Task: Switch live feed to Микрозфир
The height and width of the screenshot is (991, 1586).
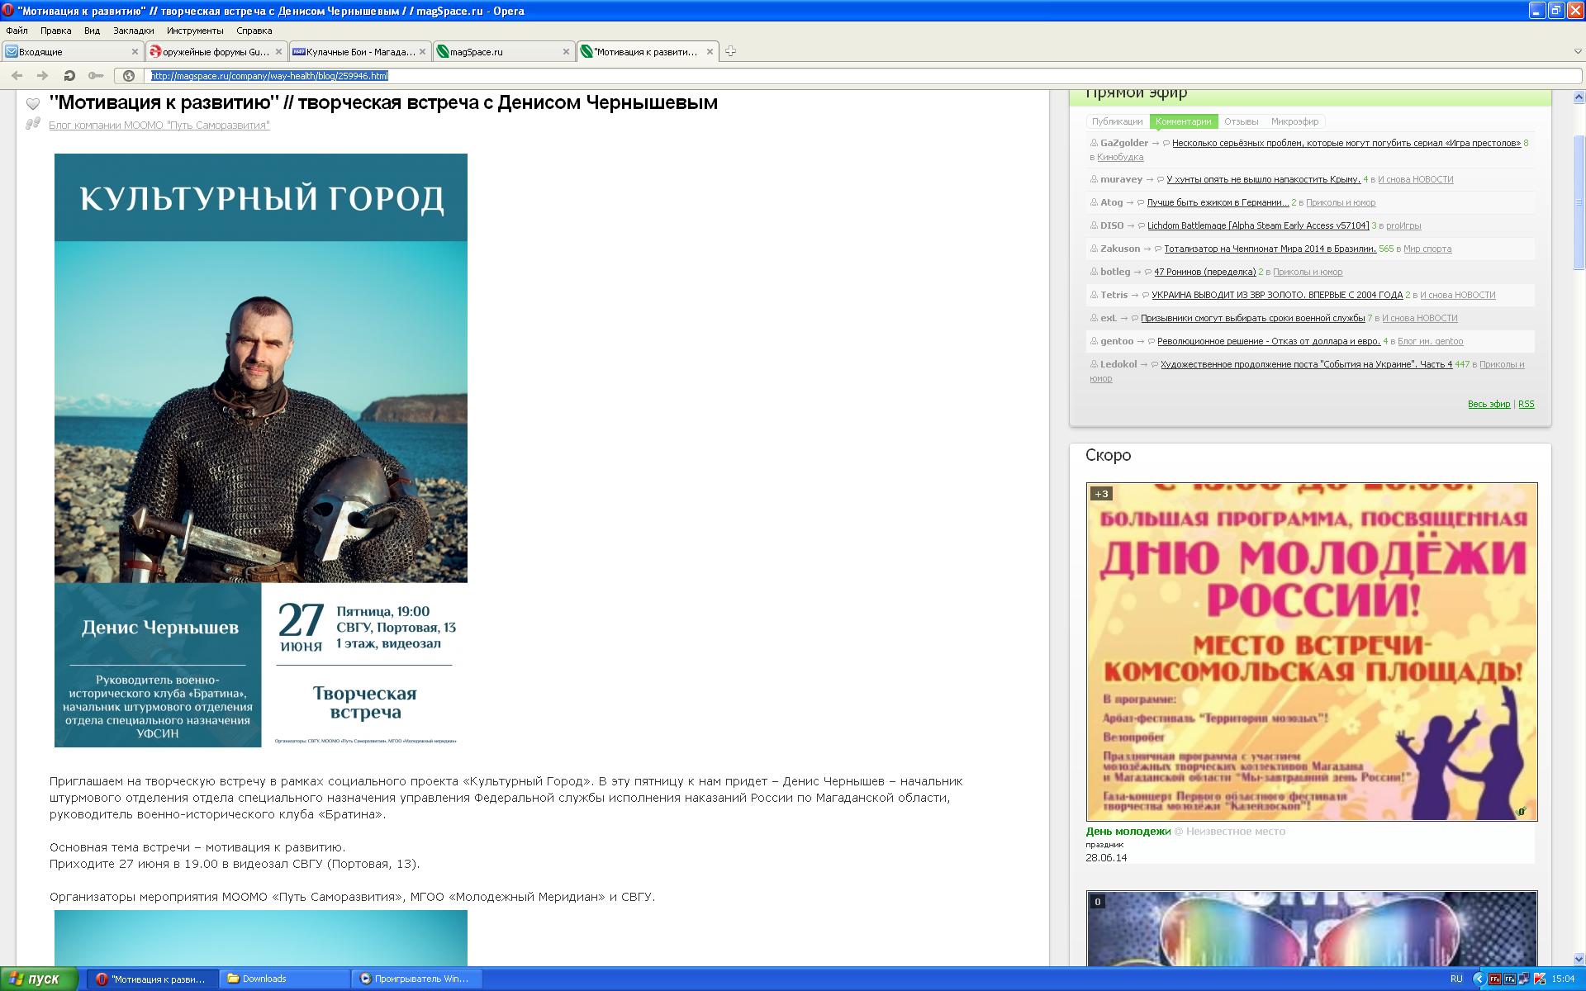Action: tap(1294, 121)
